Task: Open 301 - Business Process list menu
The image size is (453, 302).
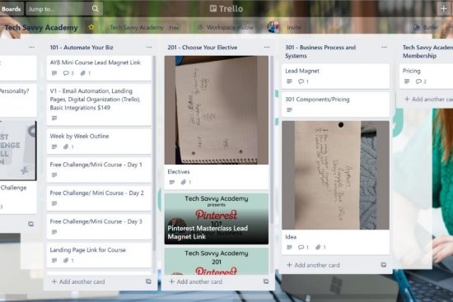Action: click(385, 48)
